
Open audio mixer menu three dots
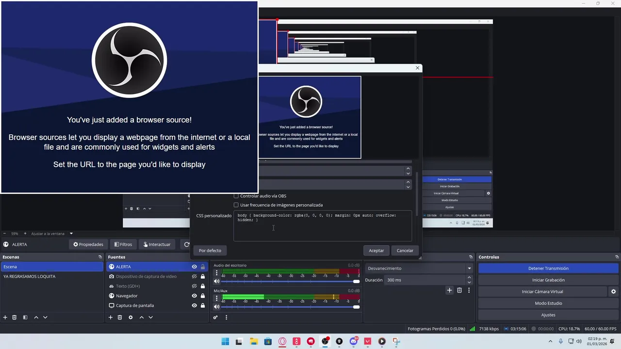pyautogui.click(x=226, y=317)
